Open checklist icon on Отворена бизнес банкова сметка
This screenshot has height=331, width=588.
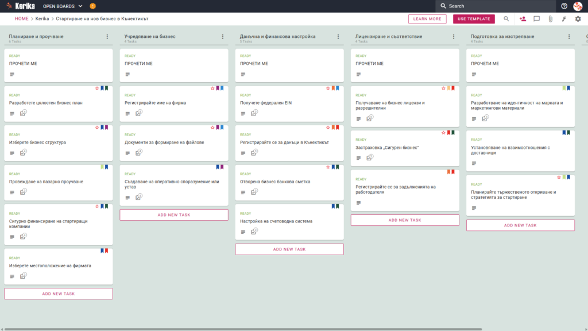point(254,192)
